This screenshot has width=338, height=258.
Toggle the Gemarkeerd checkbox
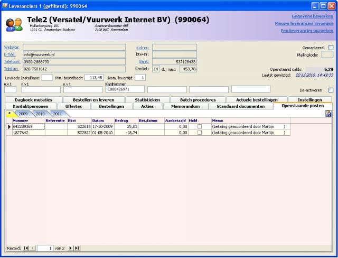pyautogui.click(x=331, y=48)
